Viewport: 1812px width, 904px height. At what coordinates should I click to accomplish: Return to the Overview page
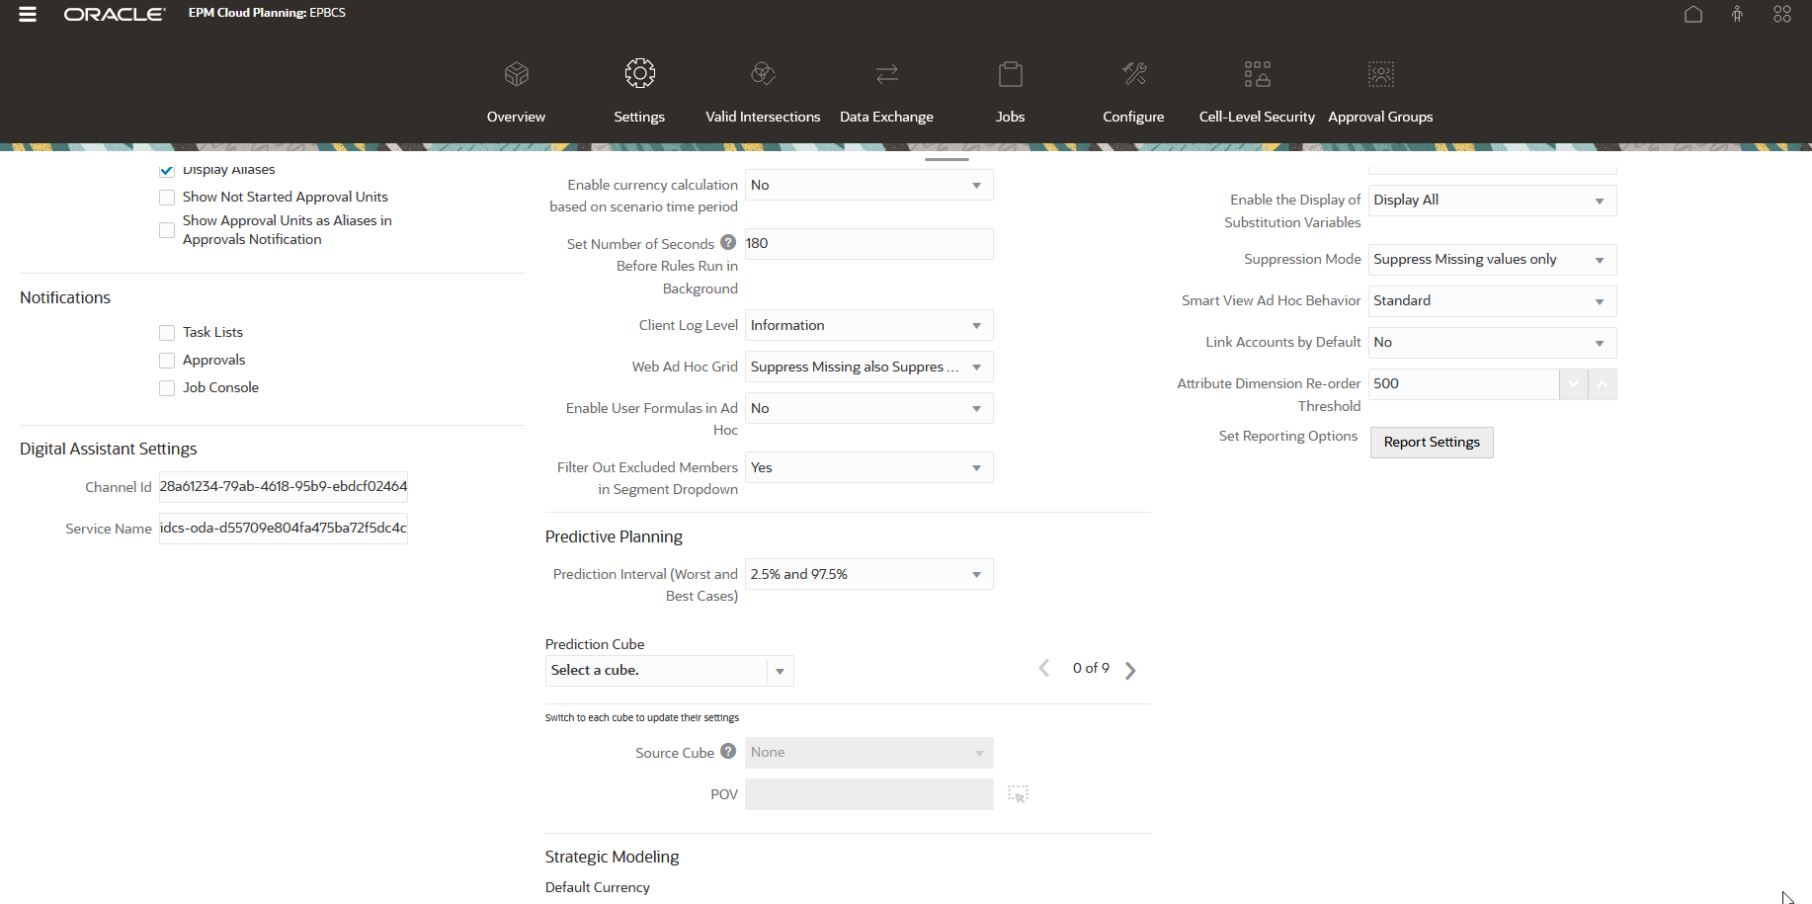[516, 89]
